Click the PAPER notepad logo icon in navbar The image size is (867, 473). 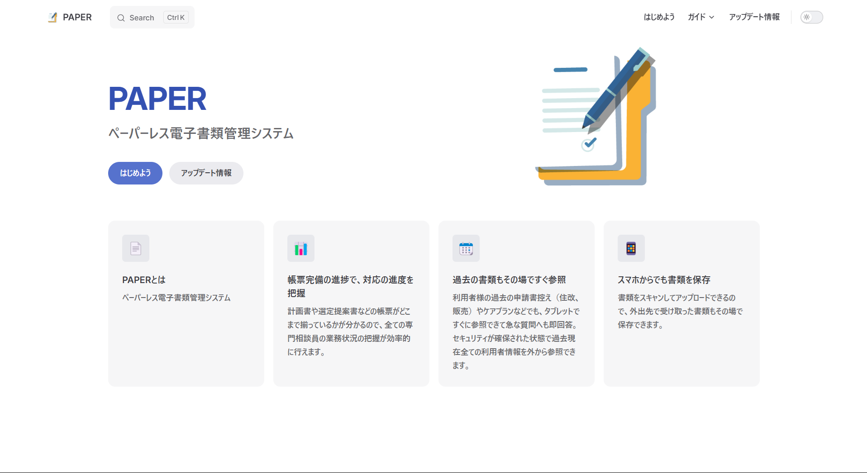(52, 18)
